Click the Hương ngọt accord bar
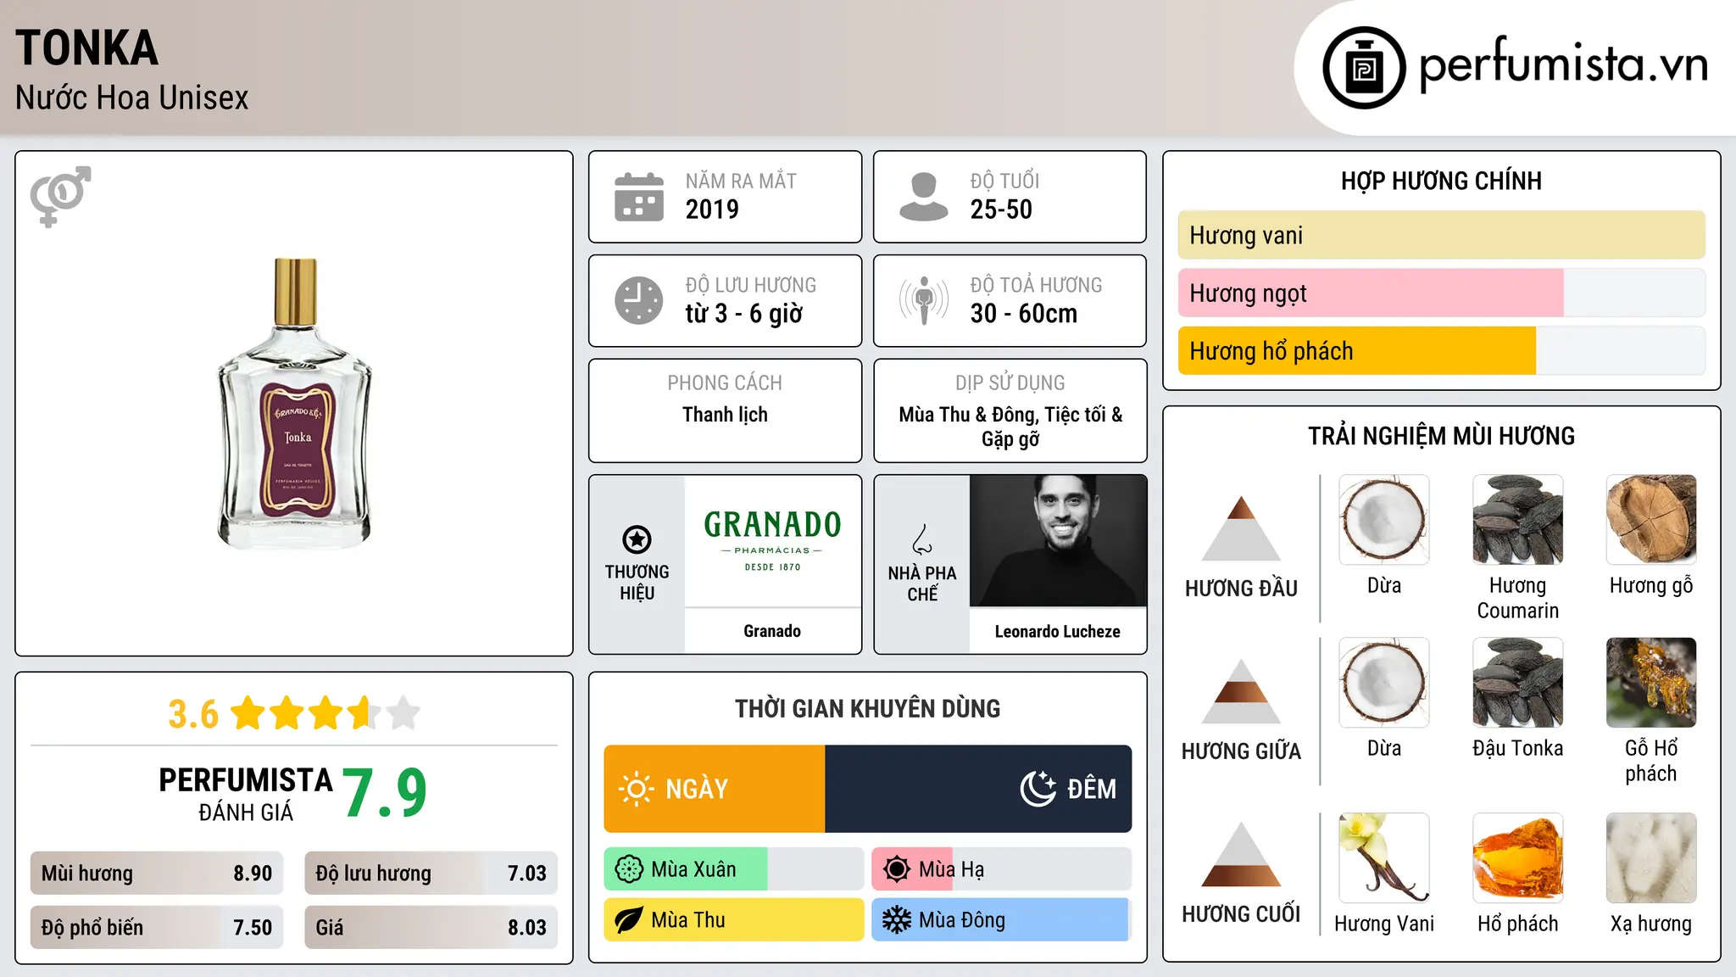The width and height of the screenshot is (1736, 977). 1442,293
